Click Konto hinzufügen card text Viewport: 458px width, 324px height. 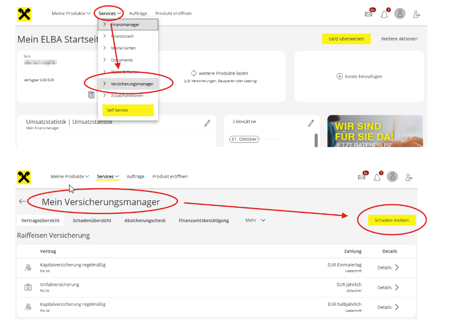(x=363, y=77)
